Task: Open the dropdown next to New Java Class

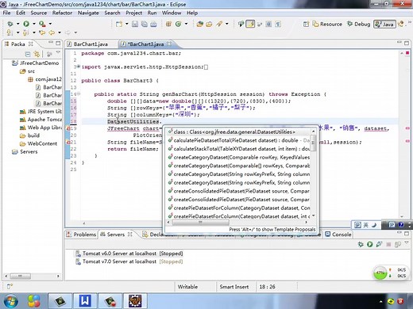Action: (186, 24)
